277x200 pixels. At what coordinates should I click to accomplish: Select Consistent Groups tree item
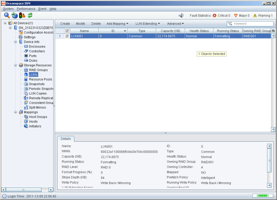click(x=41, y=103)
